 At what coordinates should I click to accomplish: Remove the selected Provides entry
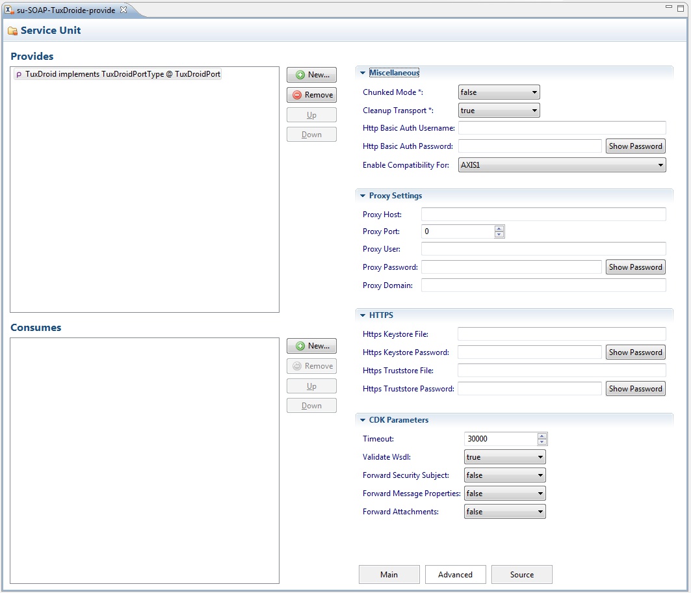click(x=311, y=95)
